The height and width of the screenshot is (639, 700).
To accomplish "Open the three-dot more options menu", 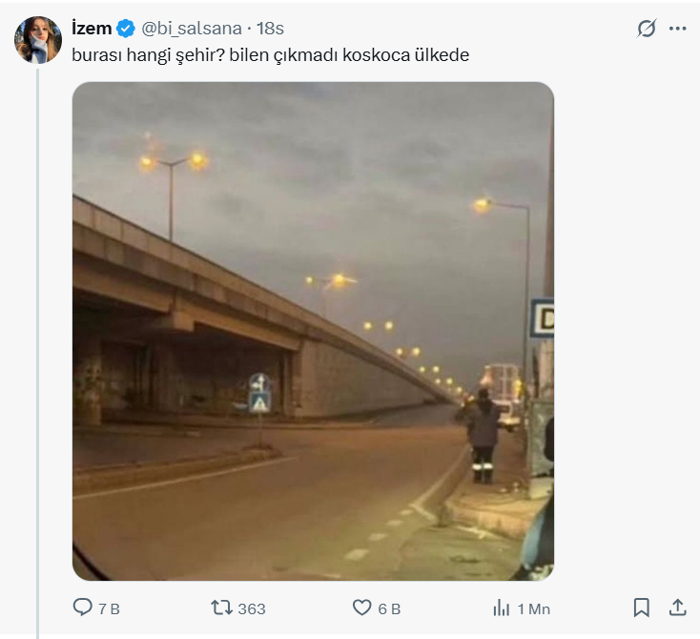I will coord(678,29).
